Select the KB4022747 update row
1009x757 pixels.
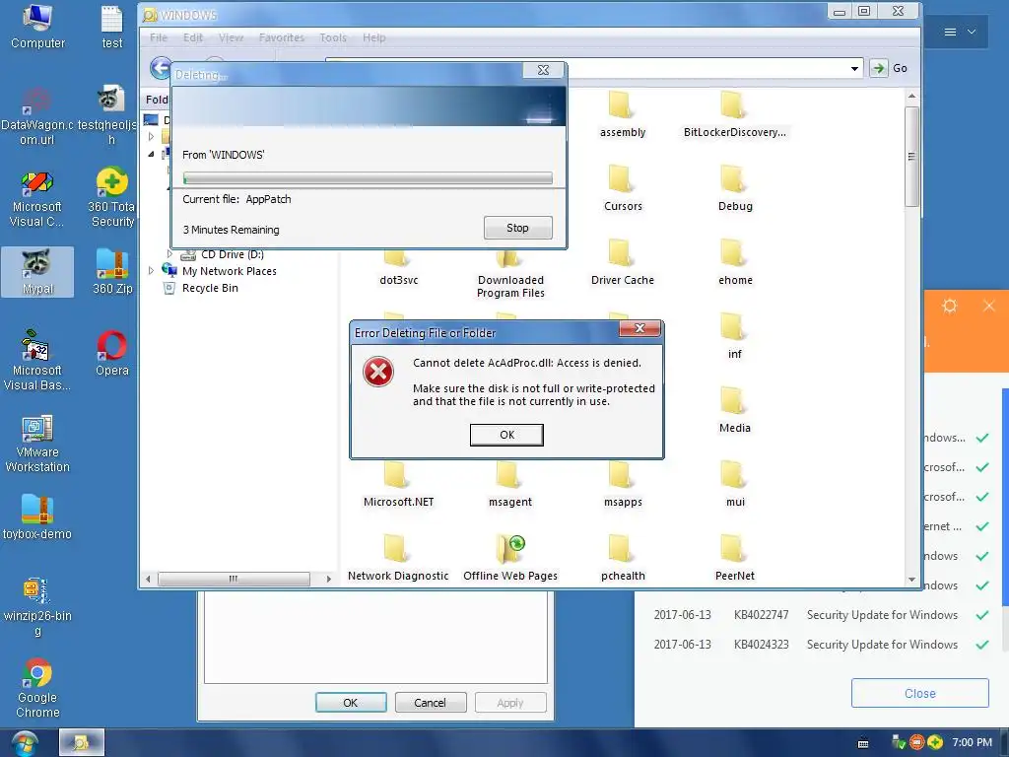pyautogui.click(x=821, y=615)
